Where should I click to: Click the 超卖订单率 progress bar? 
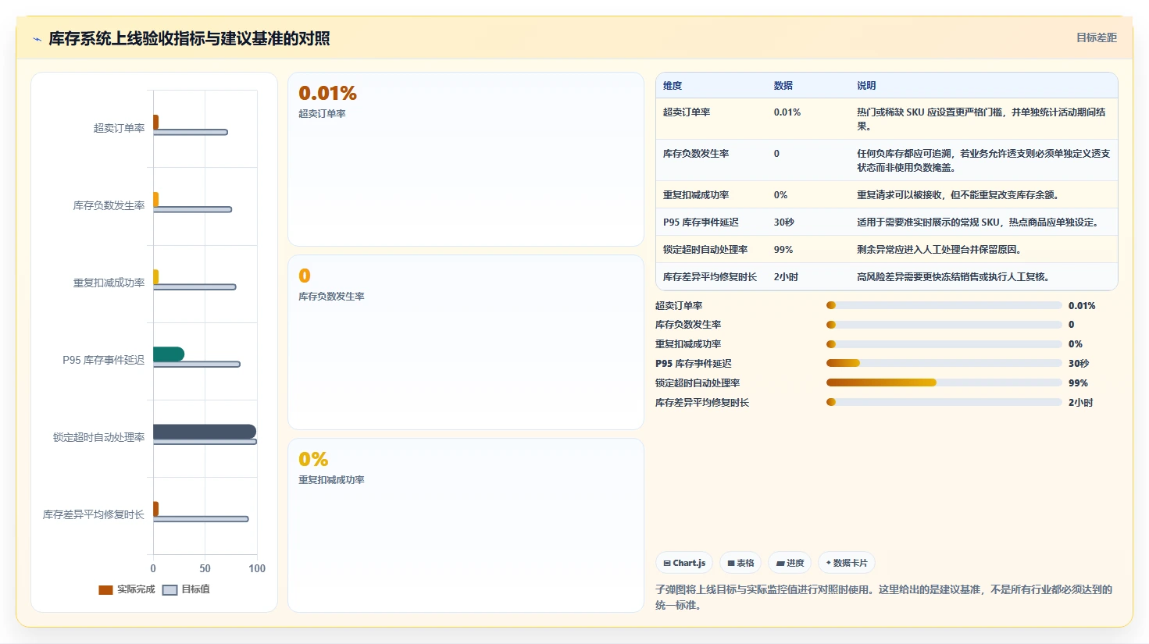(944, 305)
